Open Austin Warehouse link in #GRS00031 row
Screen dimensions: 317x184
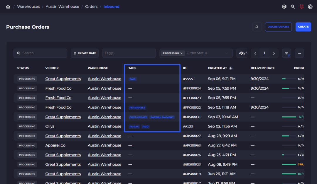click(104, 117)
